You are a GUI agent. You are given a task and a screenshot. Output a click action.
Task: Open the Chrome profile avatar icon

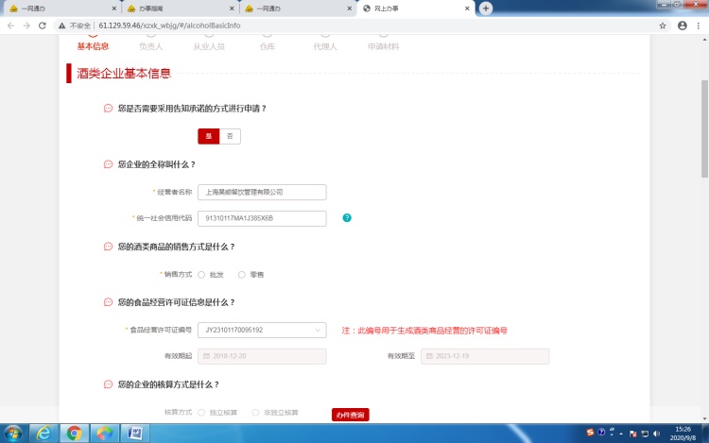click(x=683, y=26)
